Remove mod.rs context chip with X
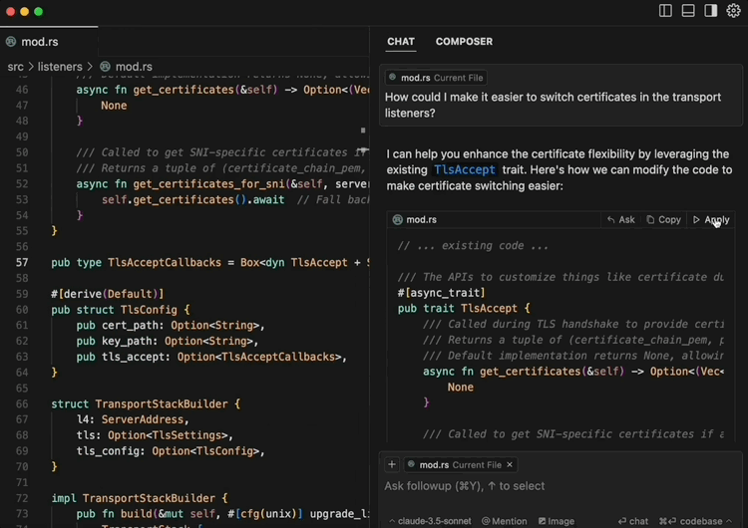748x528 pixels. point(510,464)
